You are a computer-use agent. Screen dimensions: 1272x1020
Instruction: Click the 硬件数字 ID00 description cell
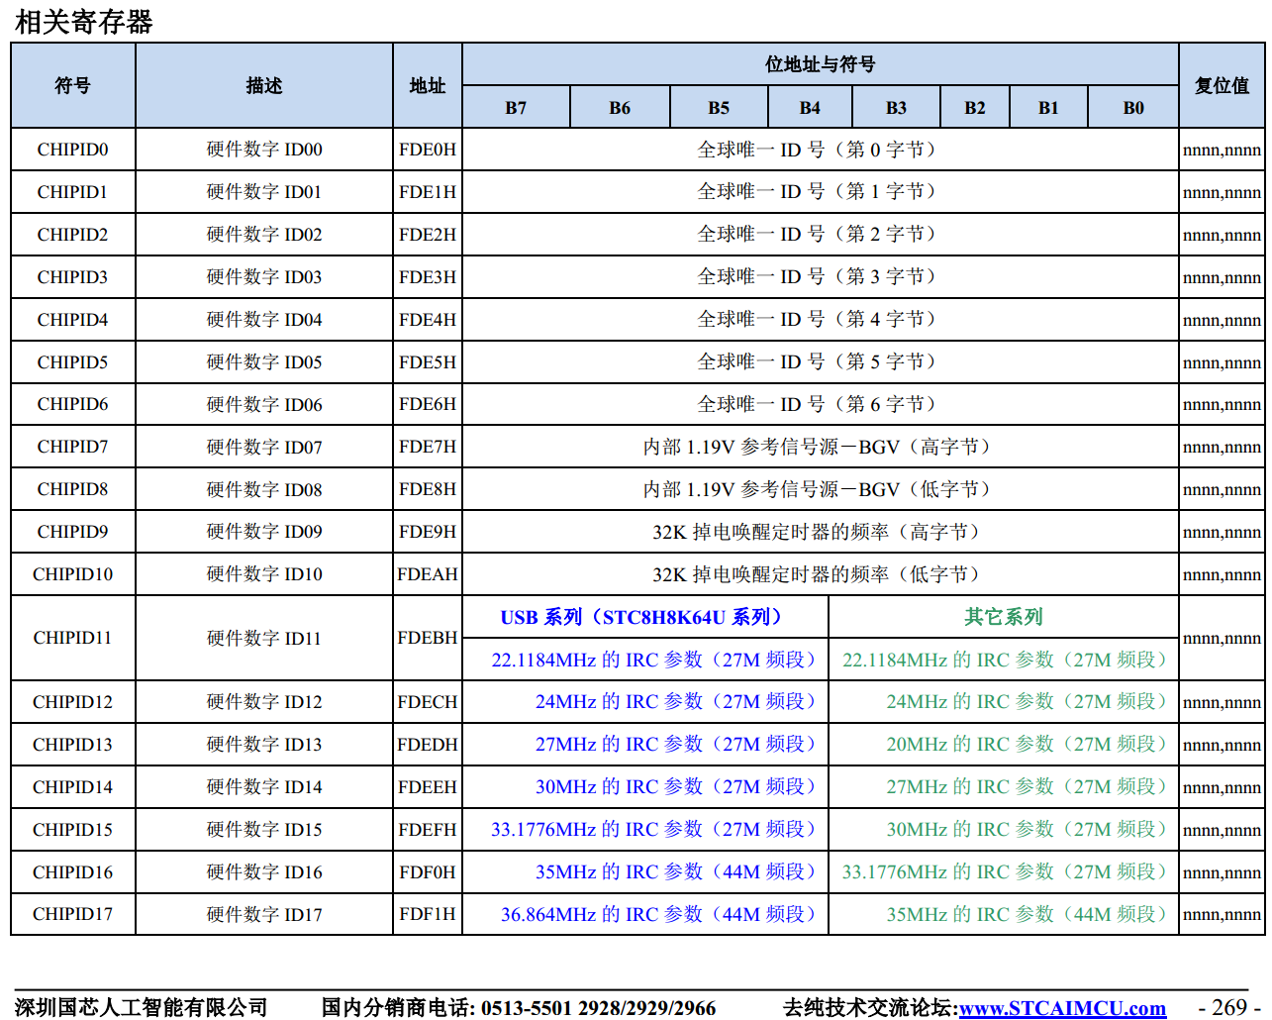pyautogui.click(x=264, y=150)
